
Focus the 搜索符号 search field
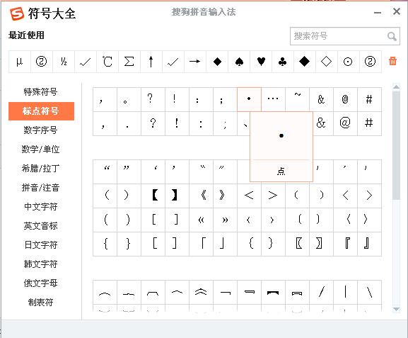point(345,36)
